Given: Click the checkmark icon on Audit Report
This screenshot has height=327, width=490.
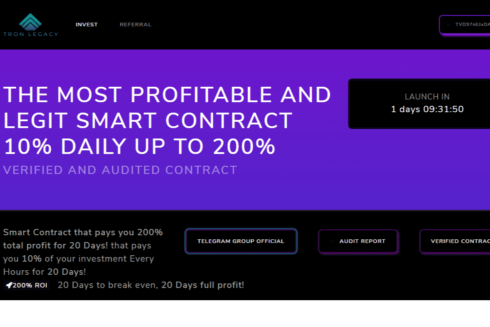Looking at the screenshot, I should (x=333, y=241).
